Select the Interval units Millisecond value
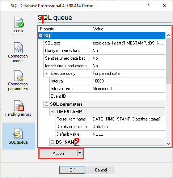Screen dimensions: 173x178 [128, 89]
